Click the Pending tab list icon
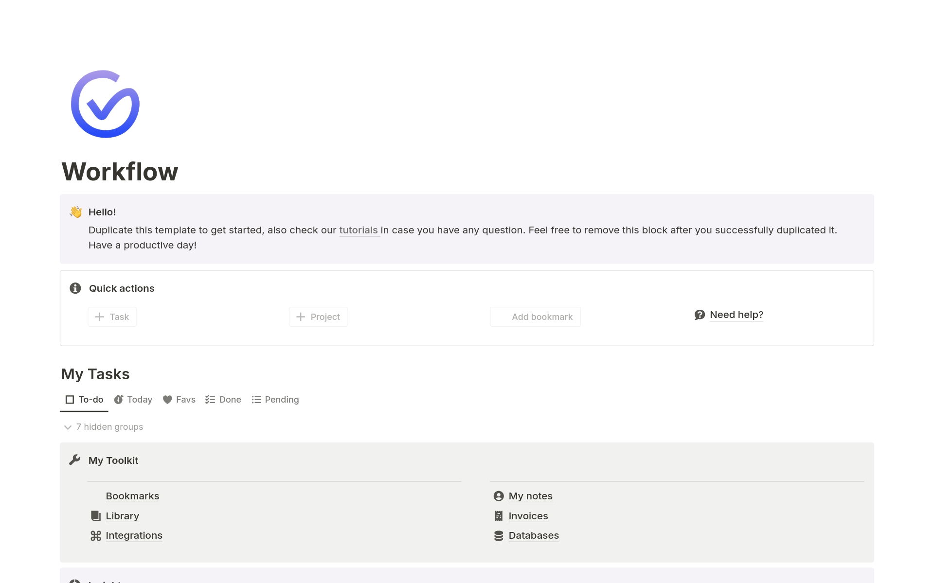Viewport: 934px width, 583px height. tap(256, 400)
